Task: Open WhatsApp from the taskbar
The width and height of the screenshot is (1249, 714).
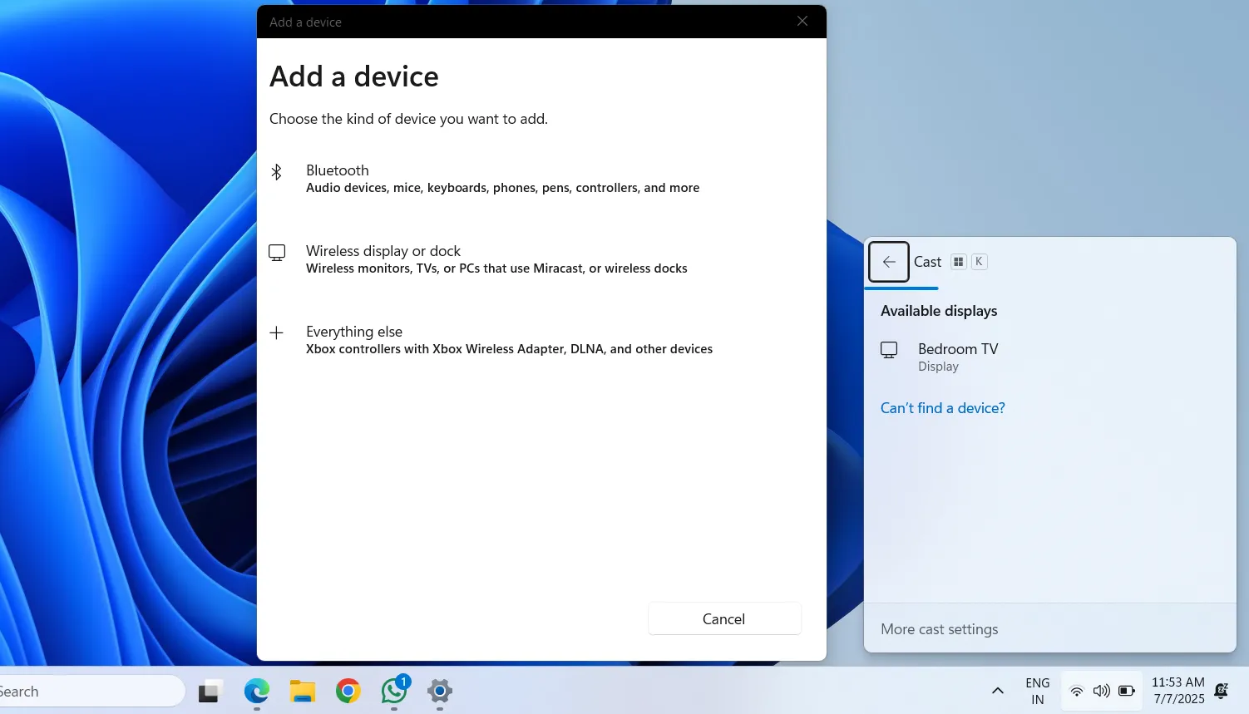Action: click(392, 692)
